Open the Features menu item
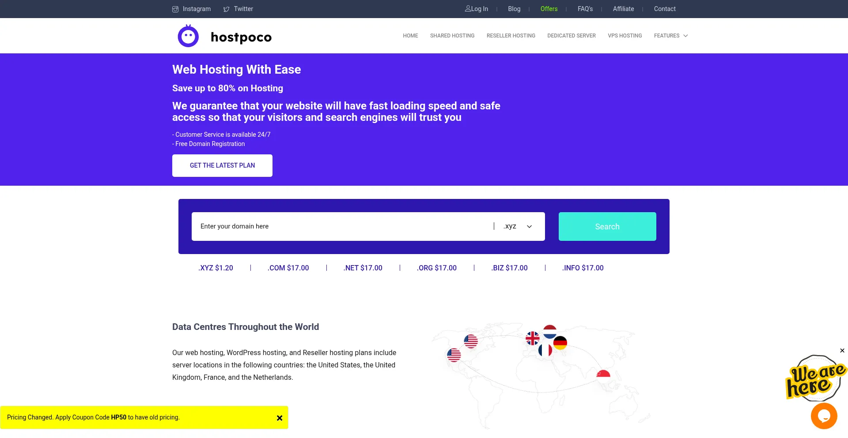 pyautogui.click(x=667, y=36)
